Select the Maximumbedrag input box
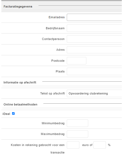 click(77, 134)
